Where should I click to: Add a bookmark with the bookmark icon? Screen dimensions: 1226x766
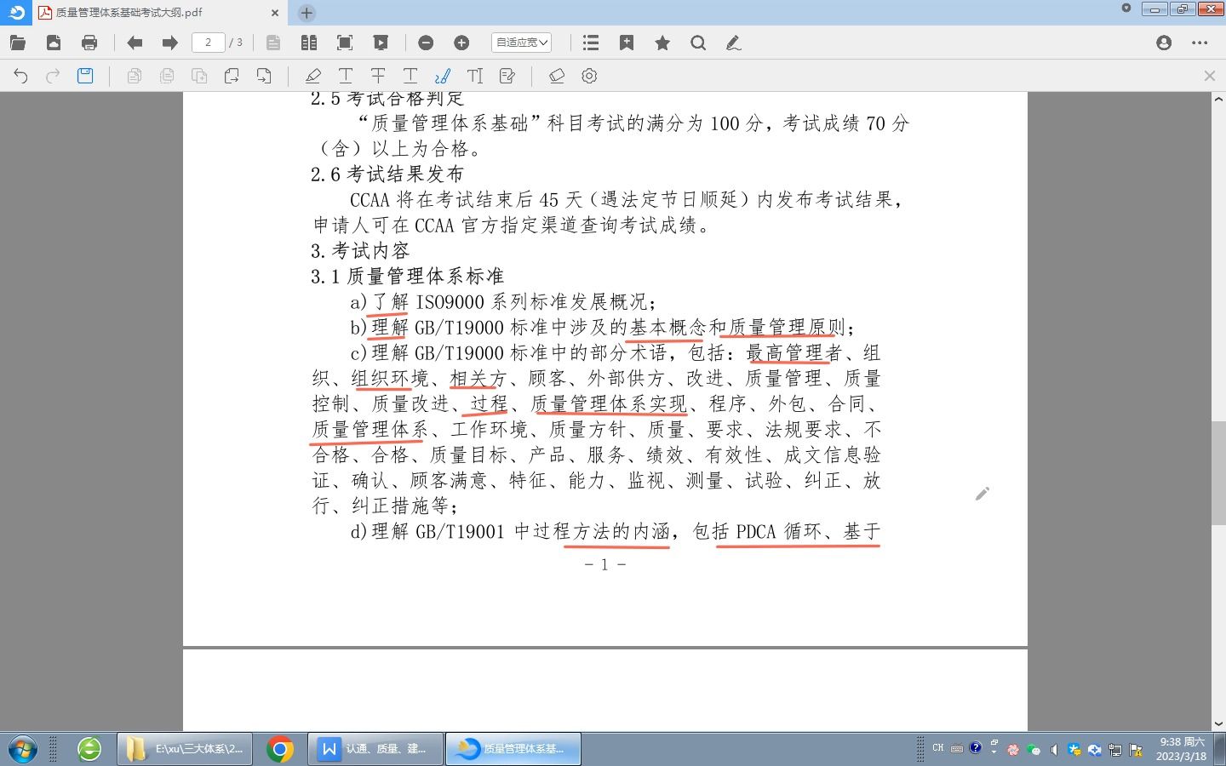[627, 43]
